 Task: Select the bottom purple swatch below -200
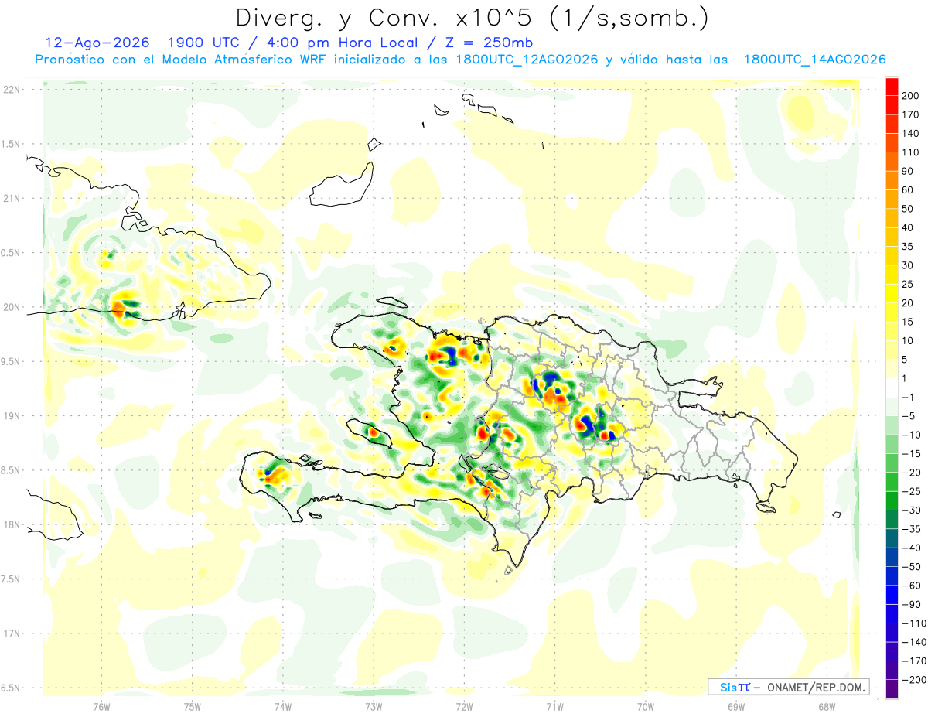pyautogui.click(x=892, y=688)
